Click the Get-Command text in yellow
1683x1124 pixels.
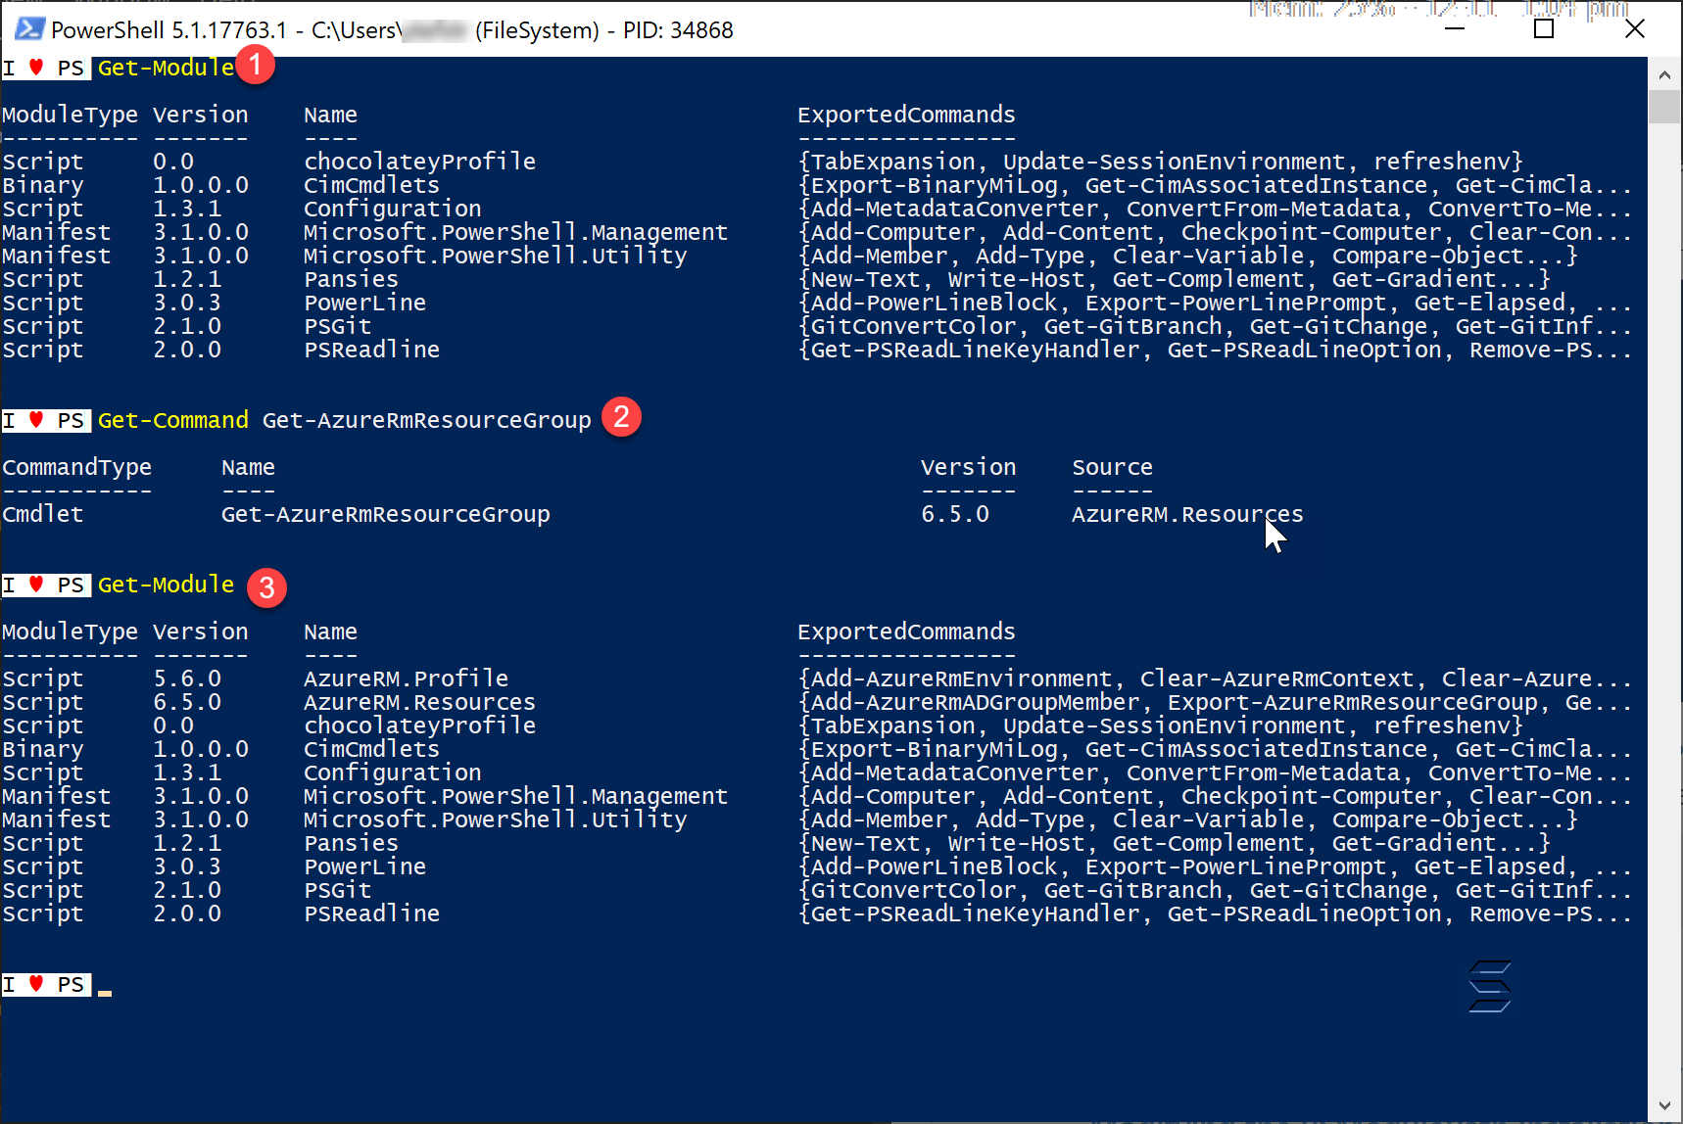click(x=172, y=420)
